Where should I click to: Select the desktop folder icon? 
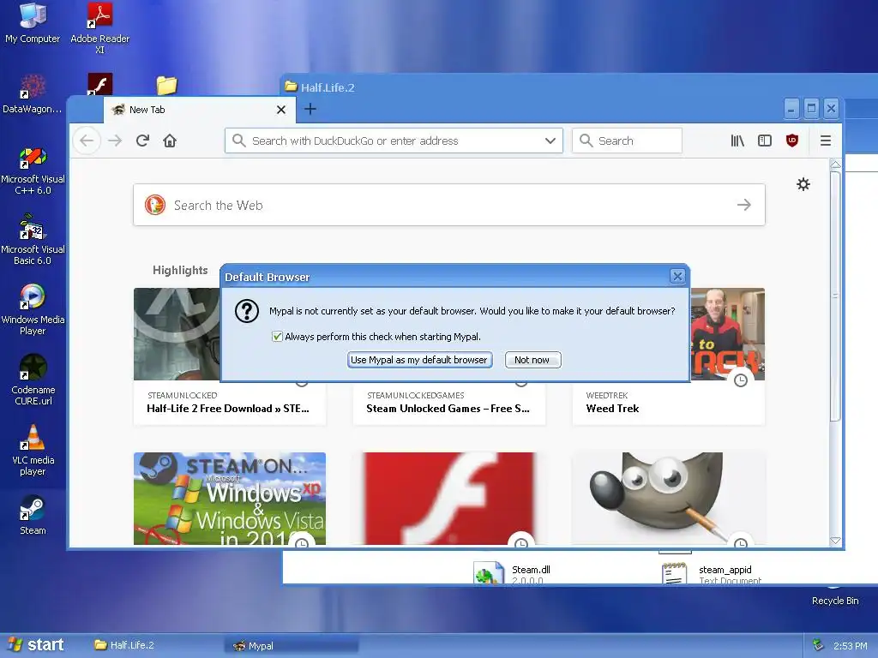166,85
